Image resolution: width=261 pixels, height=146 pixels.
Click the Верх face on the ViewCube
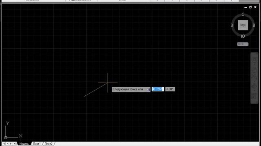pyautogui.click(x=243, y=25)
